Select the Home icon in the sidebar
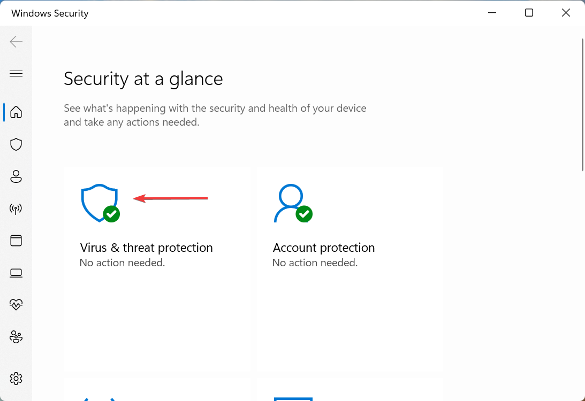 click(16, 112)
